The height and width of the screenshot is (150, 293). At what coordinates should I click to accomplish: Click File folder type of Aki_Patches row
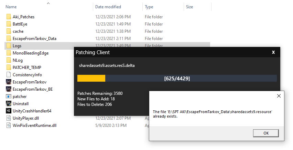coord(154,17)
